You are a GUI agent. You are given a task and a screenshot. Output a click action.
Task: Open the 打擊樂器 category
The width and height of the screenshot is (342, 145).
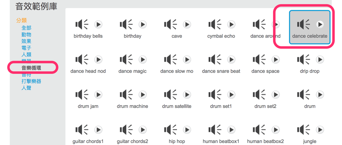click(31, 81)
